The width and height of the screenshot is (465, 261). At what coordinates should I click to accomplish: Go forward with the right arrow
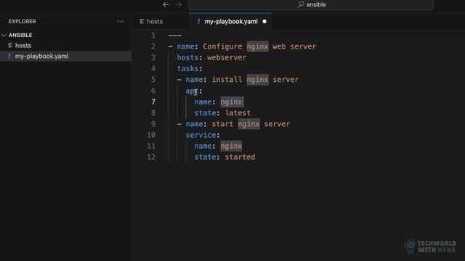click(x=179, y=4)
